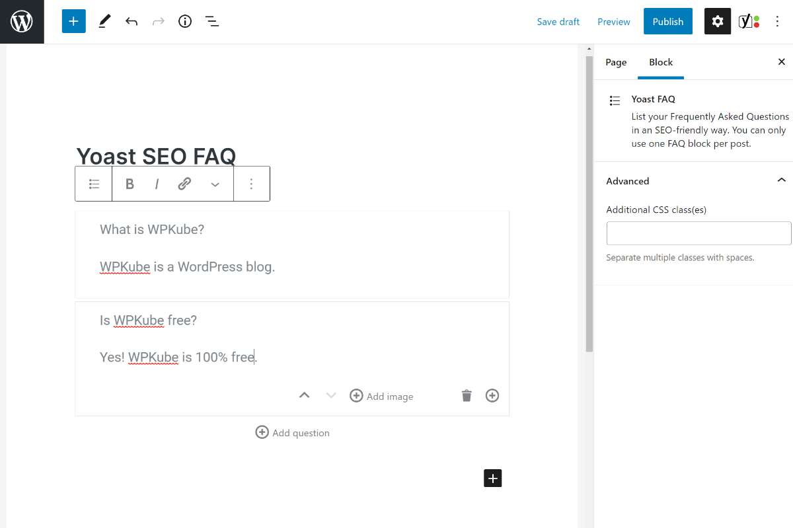Expand more rich text controls chevron
This screenshot has width=793, height=528.
click(215, 184)
